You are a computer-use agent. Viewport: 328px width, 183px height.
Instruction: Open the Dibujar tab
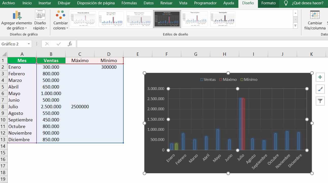64,3
